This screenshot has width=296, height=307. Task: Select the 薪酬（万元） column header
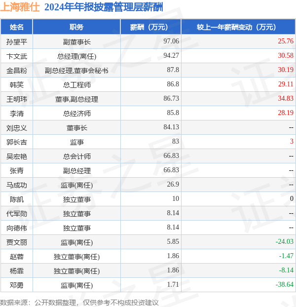point(150,27)
